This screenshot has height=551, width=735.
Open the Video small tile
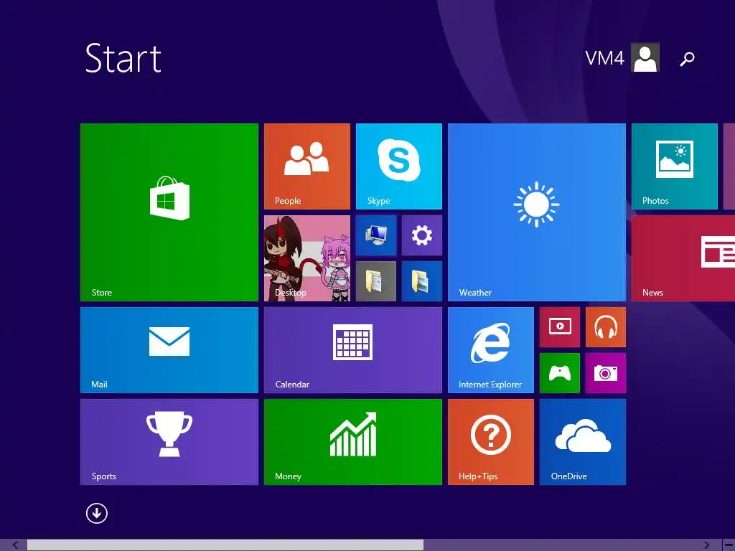pos(560,327)
